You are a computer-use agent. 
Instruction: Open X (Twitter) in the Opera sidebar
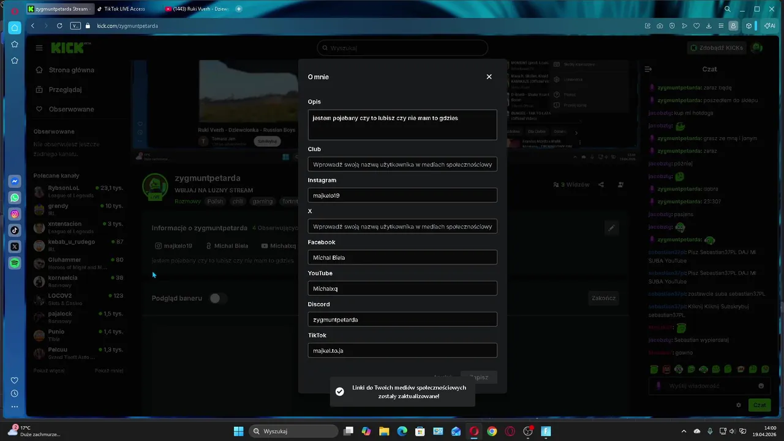tap(15, 246)
